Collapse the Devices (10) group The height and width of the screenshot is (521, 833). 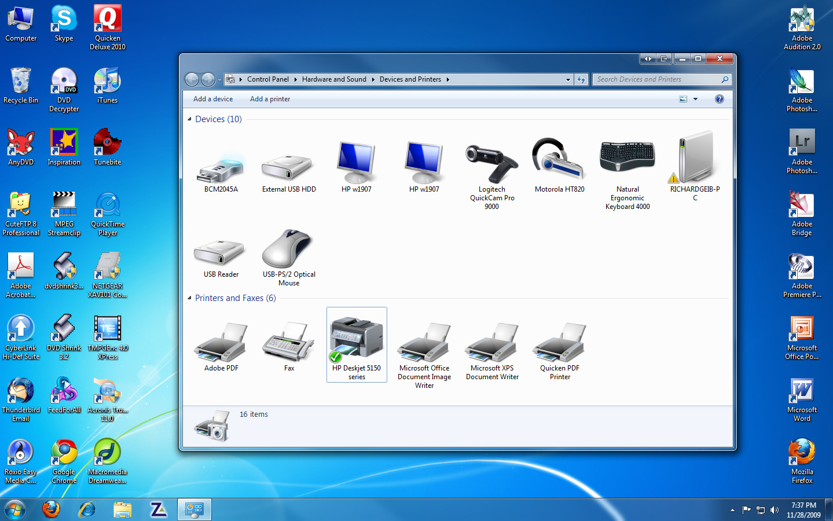pyautogui.click(x=189, y=119)
